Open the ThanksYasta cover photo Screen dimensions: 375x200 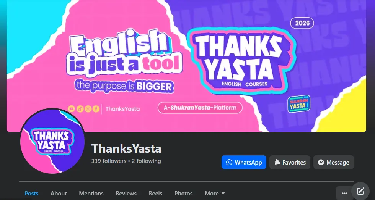pyautogui.click(x=186, y=66)
